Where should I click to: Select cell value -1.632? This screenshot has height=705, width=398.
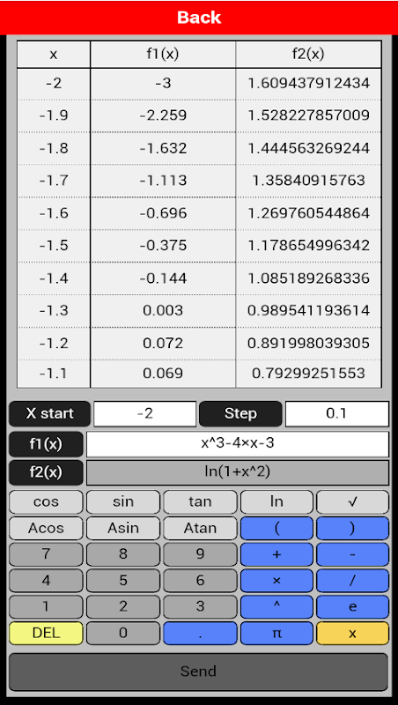(x=163, y=148)
